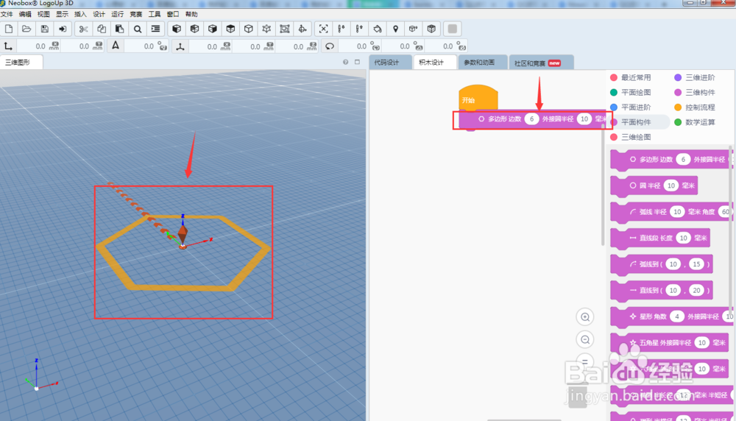Click the 3D axes origin icon
736x421 pixels.
(x=180, y=46)
